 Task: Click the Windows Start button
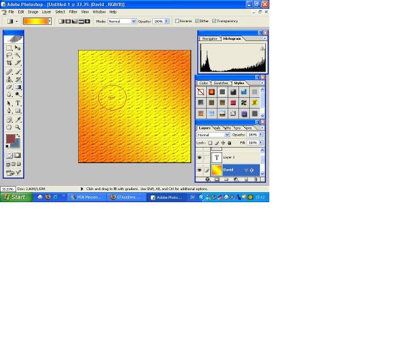click(15, 197)
